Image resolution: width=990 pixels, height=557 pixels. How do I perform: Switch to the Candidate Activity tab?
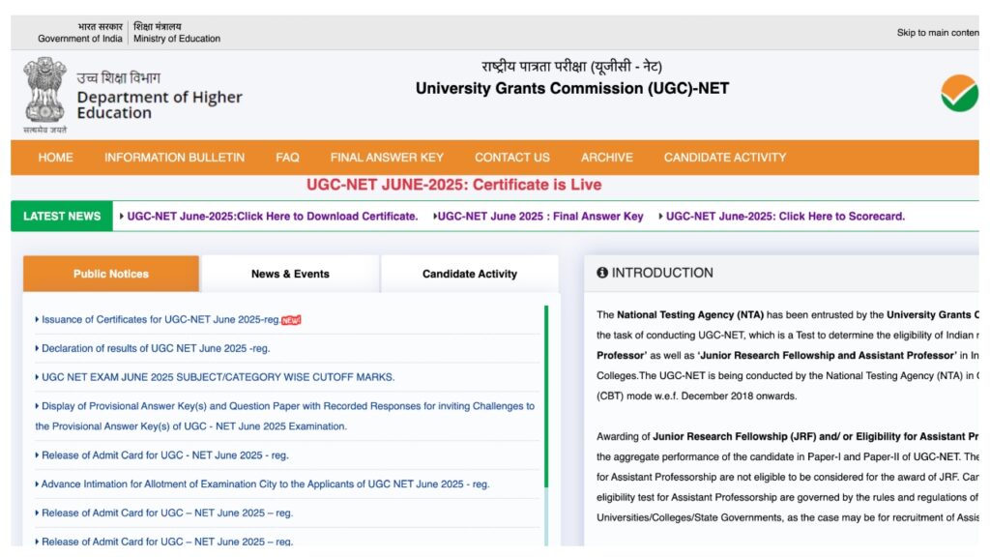point(470,274)
